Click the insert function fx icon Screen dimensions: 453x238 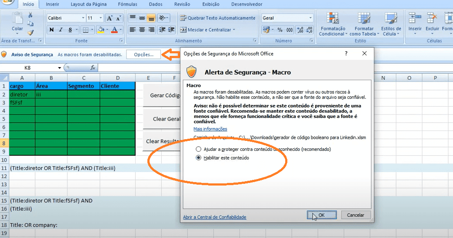coord(93,68)
